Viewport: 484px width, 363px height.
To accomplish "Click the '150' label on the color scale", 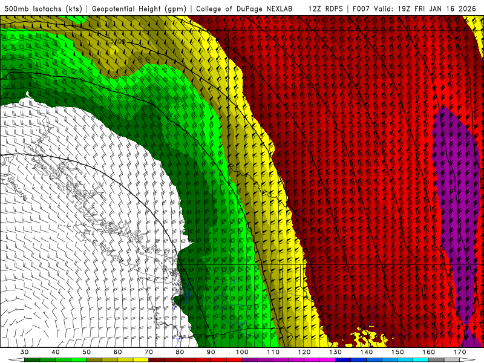I will coord(397,352).
